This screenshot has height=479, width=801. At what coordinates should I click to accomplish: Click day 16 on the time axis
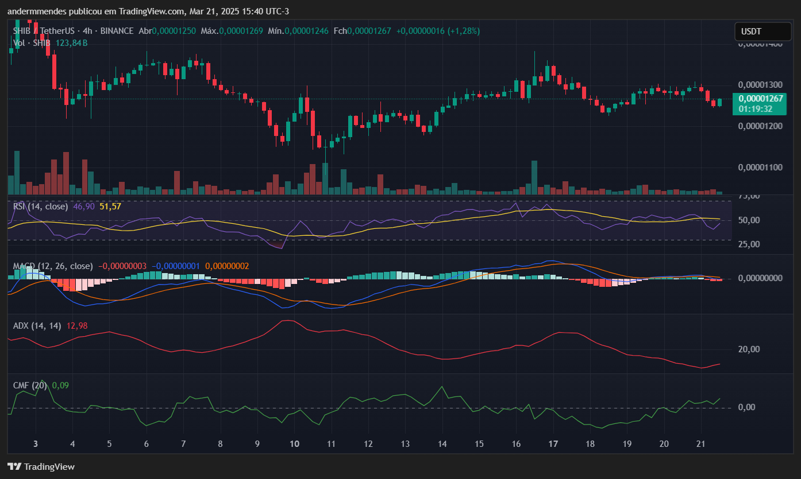click(x=516, y=444)
